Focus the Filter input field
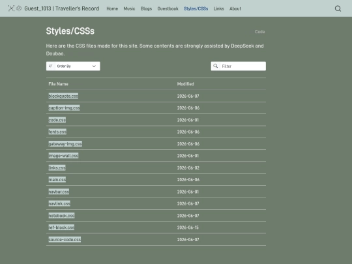The width and height of the screenshot is (352, 264). (x=242, y=66)
